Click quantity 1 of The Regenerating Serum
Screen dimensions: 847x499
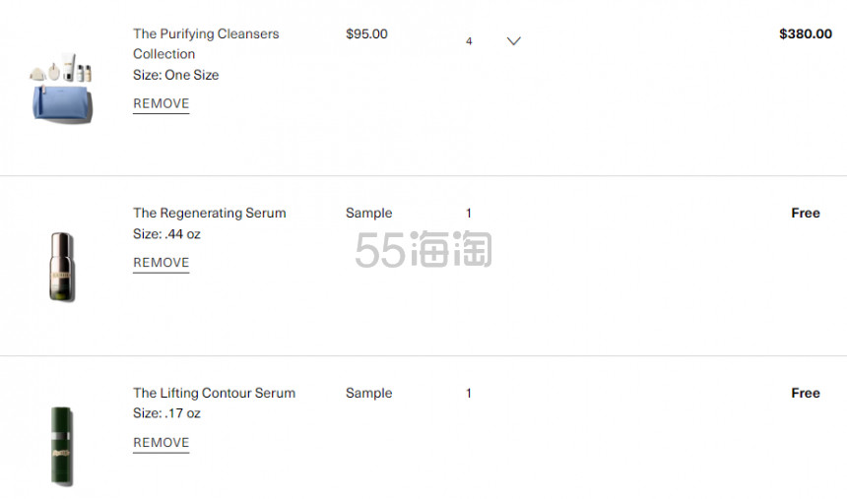pos(469,213)
